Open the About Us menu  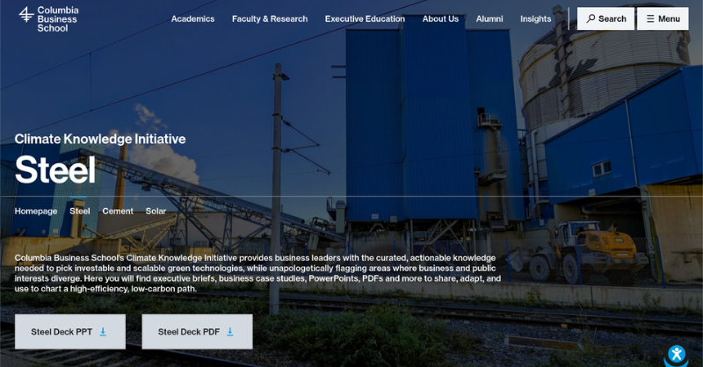point(440,18)
